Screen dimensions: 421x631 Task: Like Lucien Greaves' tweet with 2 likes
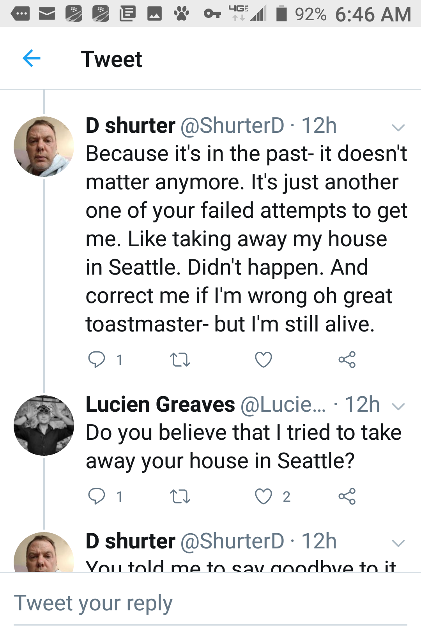[x=264, y=496]
